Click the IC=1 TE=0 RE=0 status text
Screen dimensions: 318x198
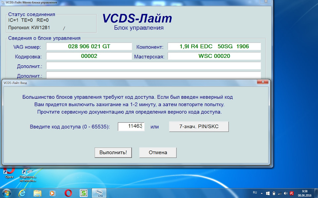(x=28, y=20)
